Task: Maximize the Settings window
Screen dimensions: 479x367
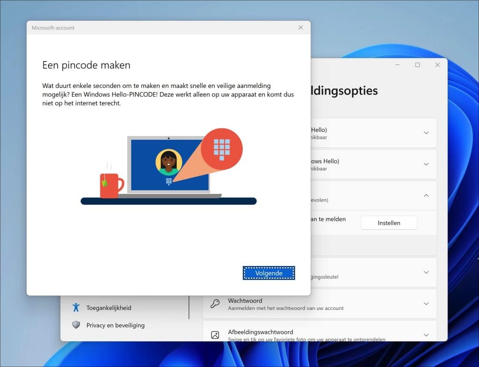Action: [417, 65]
